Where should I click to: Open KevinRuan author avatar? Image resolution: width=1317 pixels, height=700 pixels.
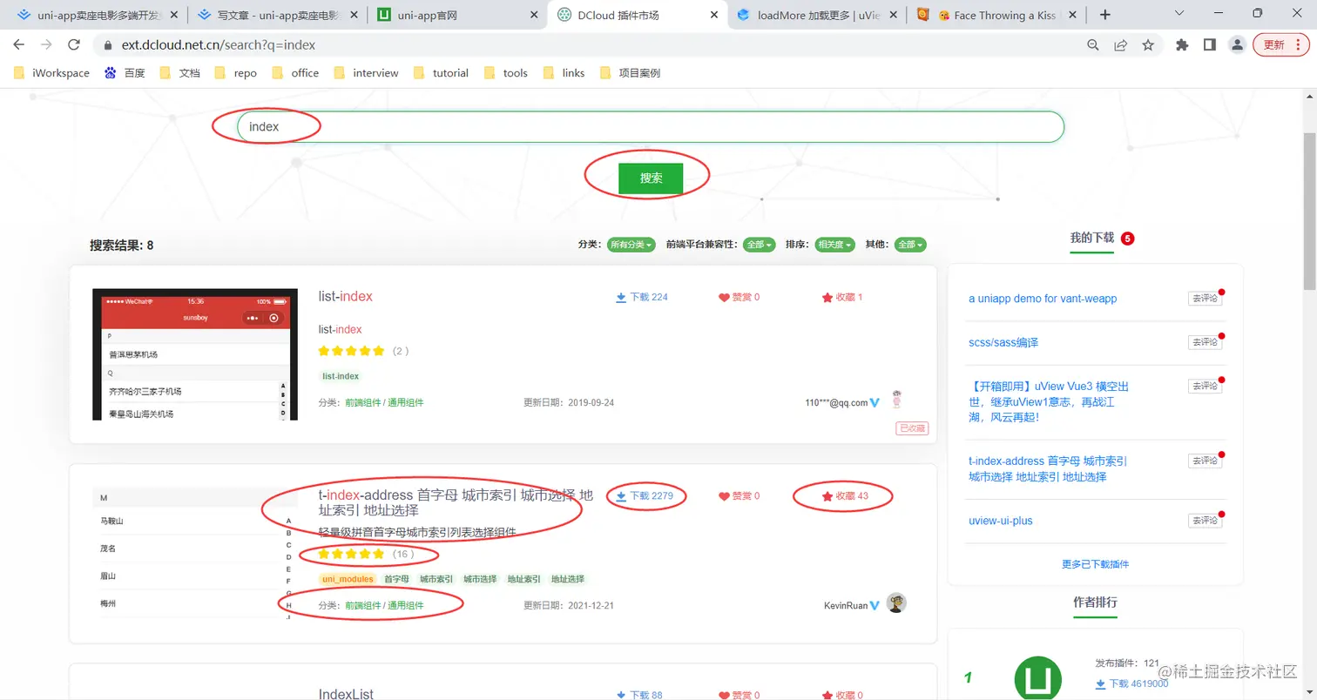pos(896,603)
